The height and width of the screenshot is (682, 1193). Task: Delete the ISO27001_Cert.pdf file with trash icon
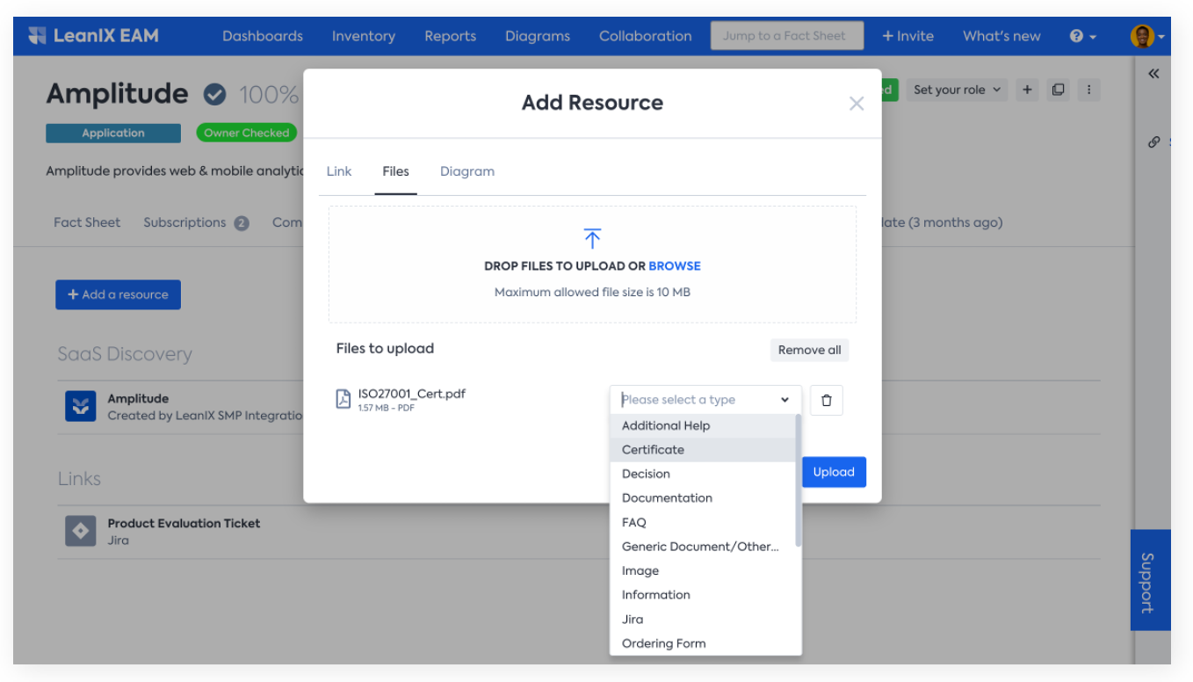click(827, 400)
